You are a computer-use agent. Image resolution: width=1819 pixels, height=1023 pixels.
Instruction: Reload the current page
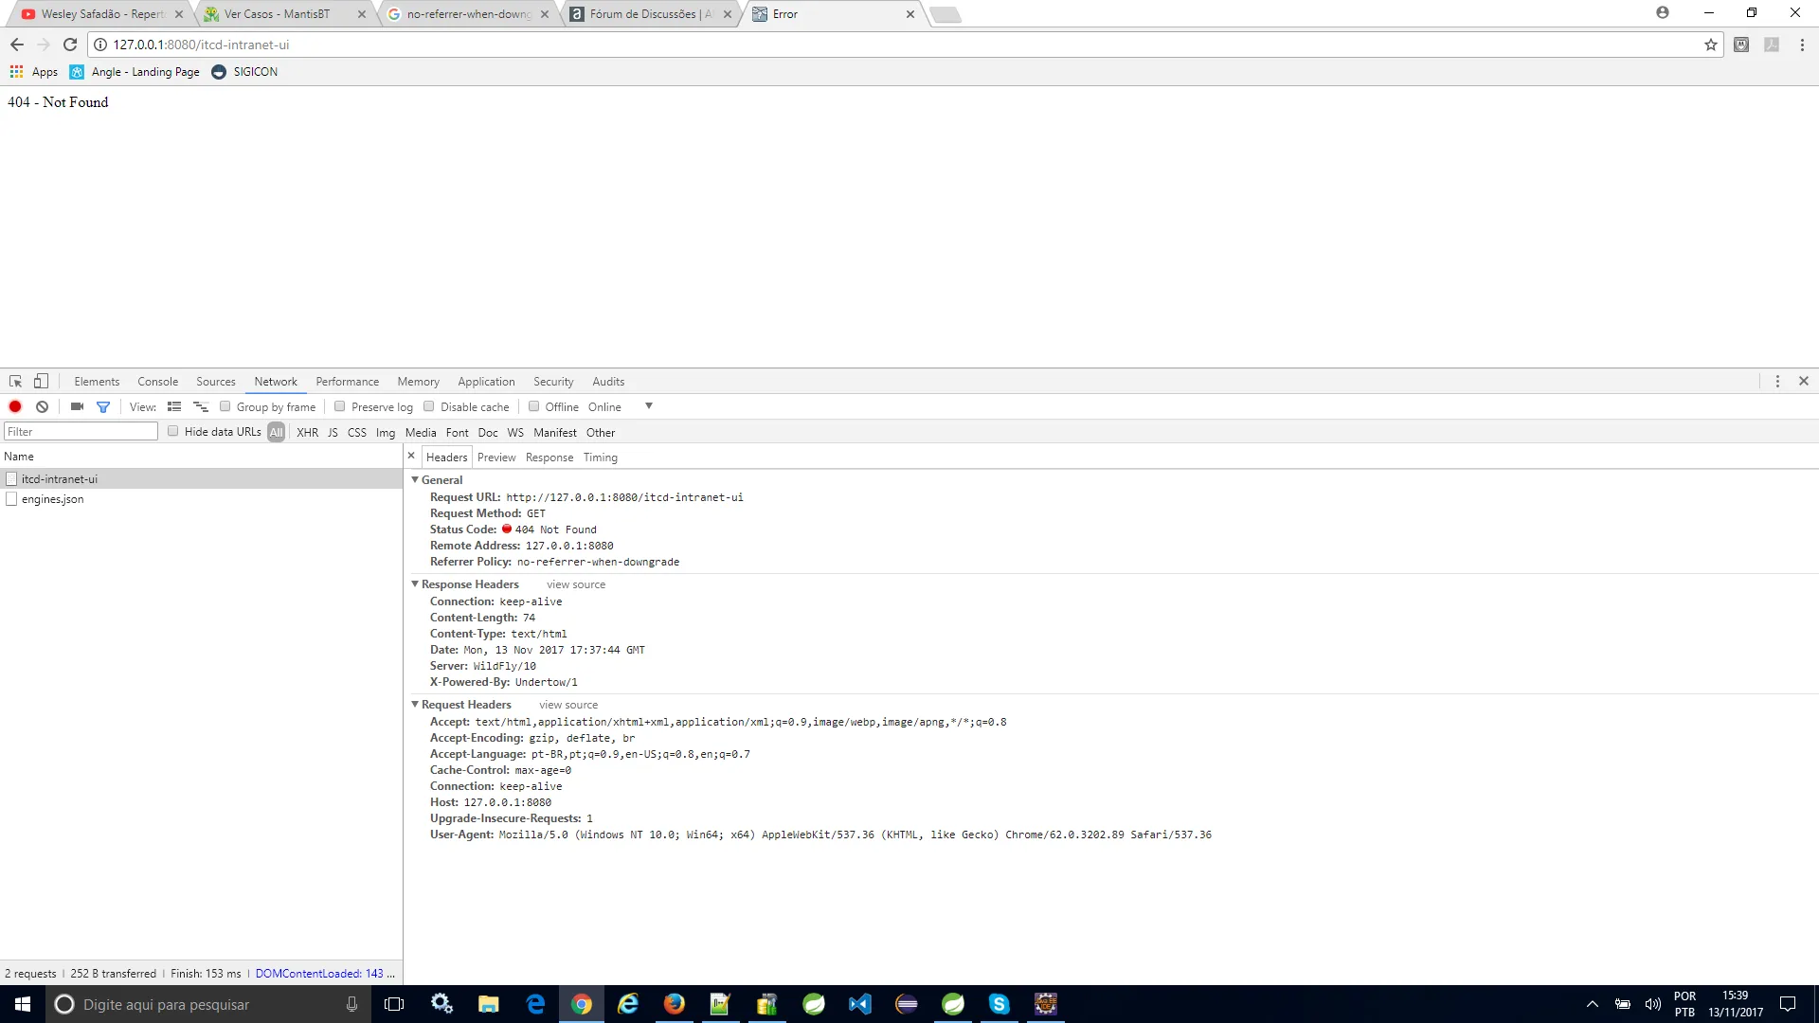pyautogui.click(x=70, y=45)
